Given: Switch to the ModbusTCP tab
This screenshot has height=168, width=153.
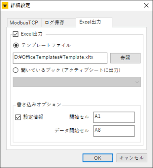Looking at the screenshot, I should tap(24, 23).
